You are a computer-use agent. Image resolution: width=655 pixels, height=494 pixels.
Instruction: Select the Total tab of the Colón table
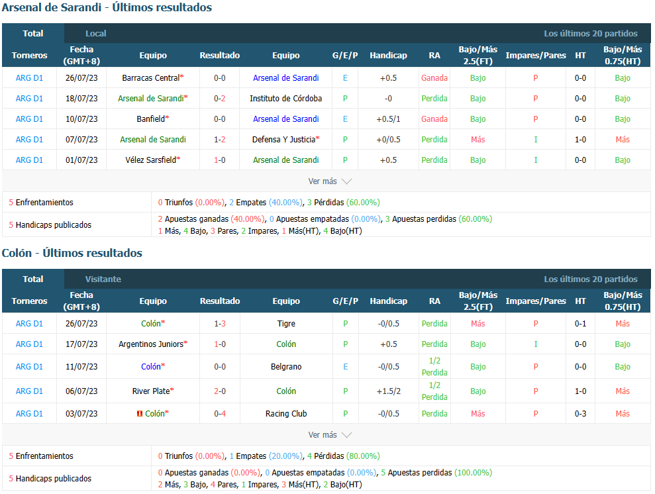[x=33, y=279]
